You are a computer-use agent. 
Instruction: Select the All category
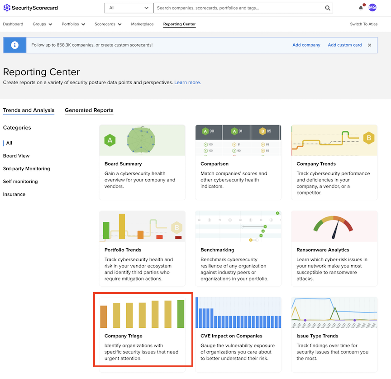coord(9,143)
